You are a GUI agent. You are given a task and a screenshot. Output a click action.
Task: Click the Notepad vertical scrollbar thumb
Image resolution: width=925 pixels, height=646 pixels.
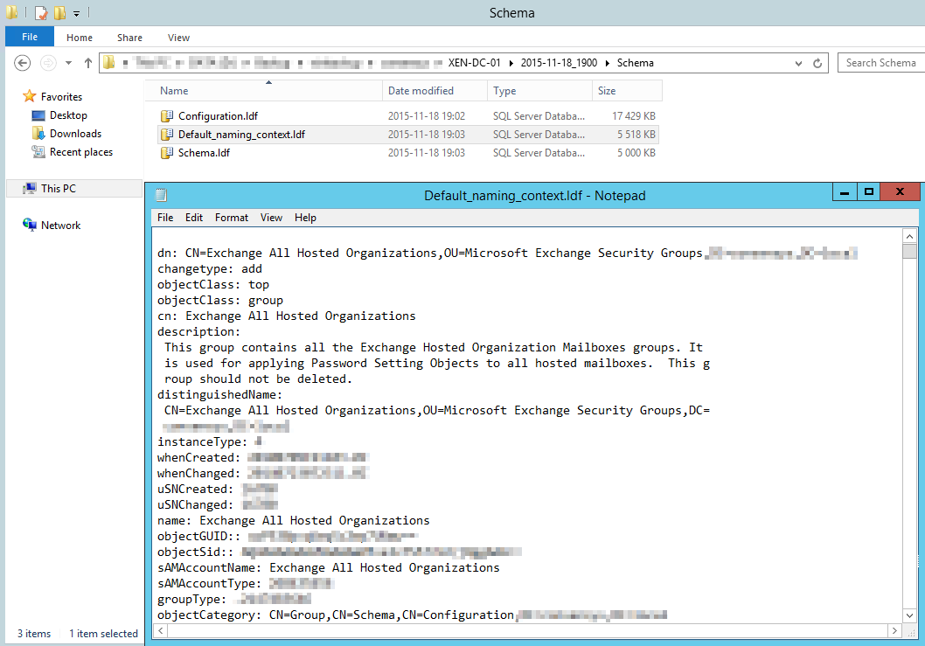click(909, 252)
